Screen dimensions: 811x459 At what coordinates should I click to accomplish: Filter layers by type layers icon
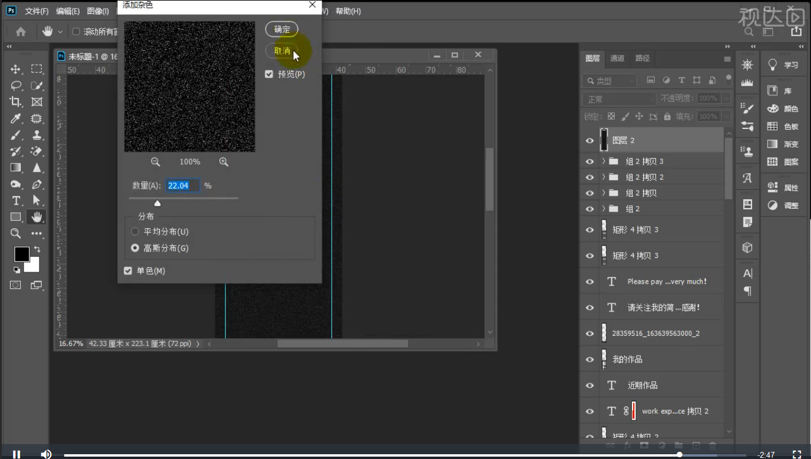[681, 80]
